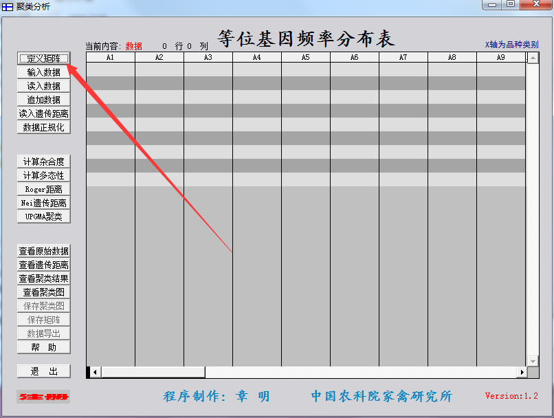
Task: Select column header A5
Action: 306,57
